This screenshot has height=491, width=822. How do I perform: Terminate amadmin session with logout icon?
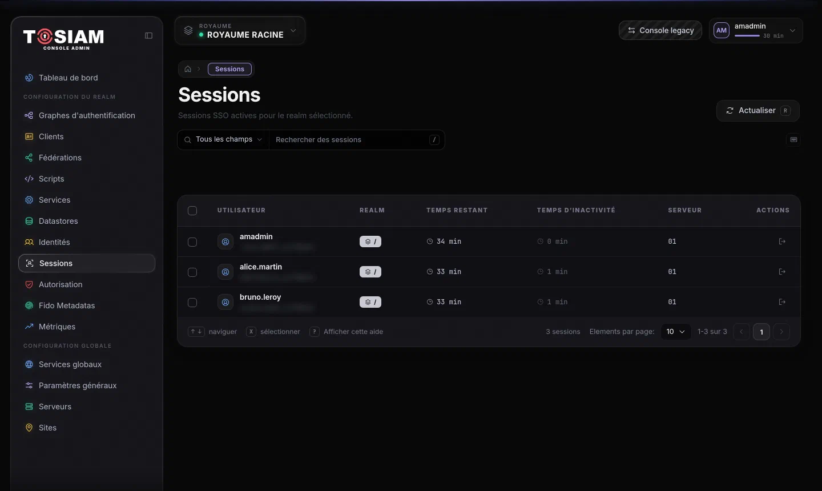(782, 242)
